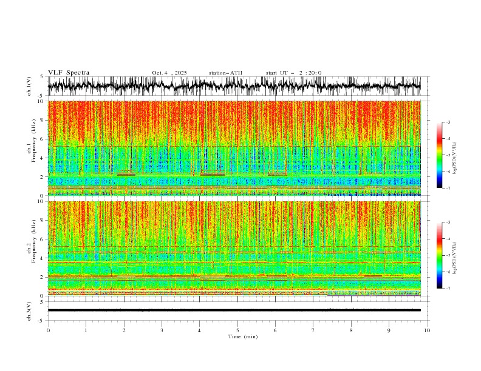Viewport: 481px width, 371px height.
Task: Click the "ch.3(V)" axis label
Action: 29,311
